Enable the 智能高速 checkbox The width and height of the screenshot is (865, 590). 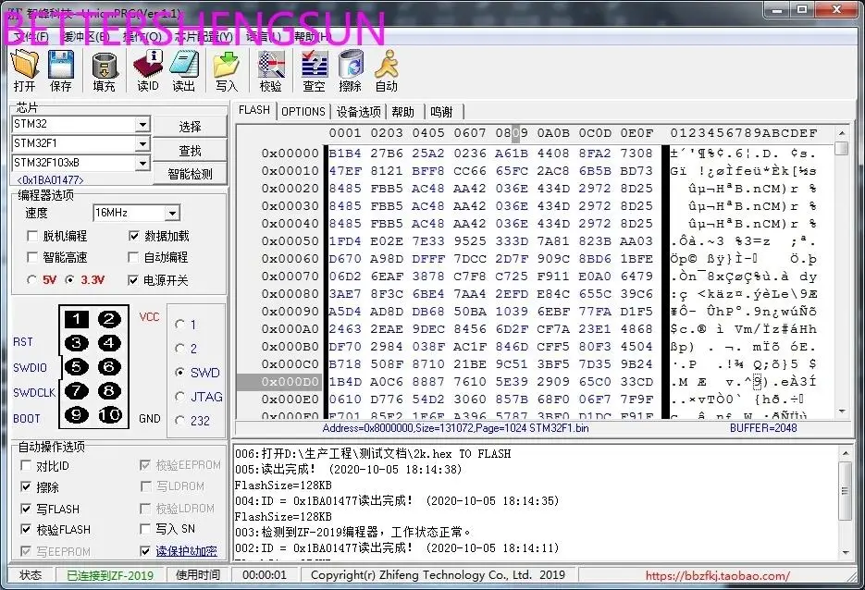(32, 257)
